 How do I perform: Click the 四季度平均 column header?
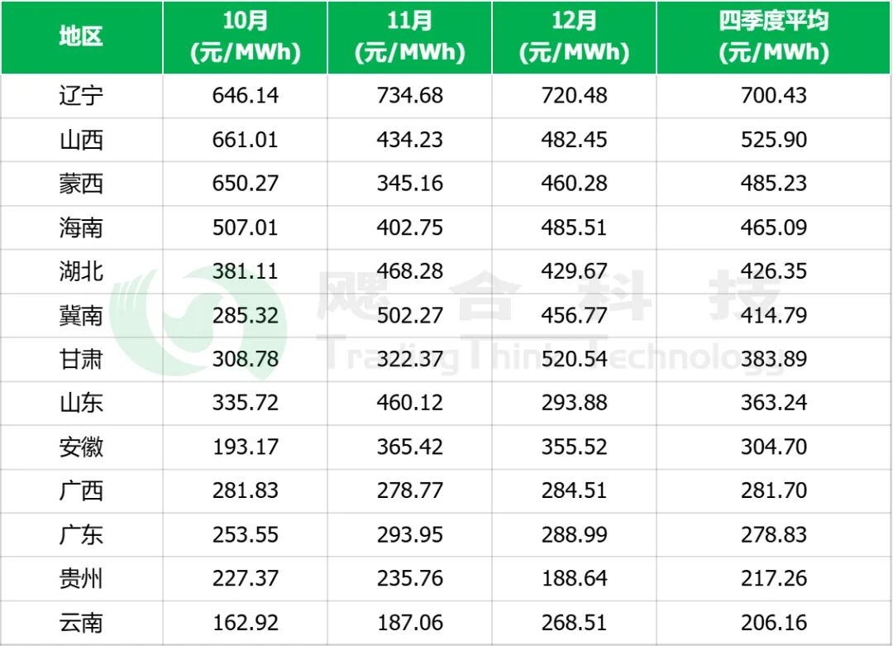tap(774, 37)
